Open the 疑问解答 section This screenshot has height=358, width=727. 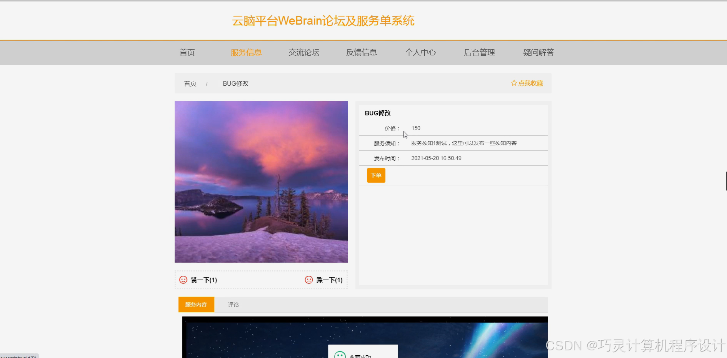click(538, 52)
